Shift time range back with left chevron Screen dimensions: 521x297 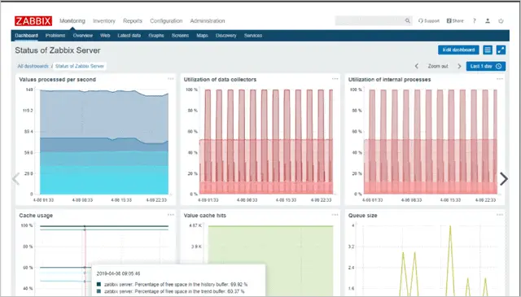click(417, 66)
